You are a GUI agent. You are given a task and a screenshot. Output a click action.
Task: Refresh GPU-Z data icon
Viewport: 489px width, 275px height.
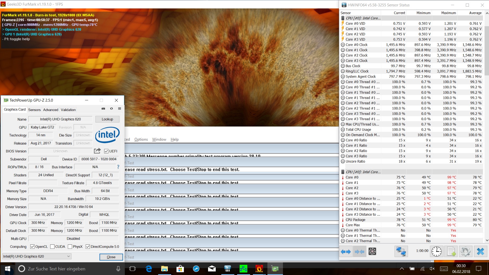coord(111,108)
